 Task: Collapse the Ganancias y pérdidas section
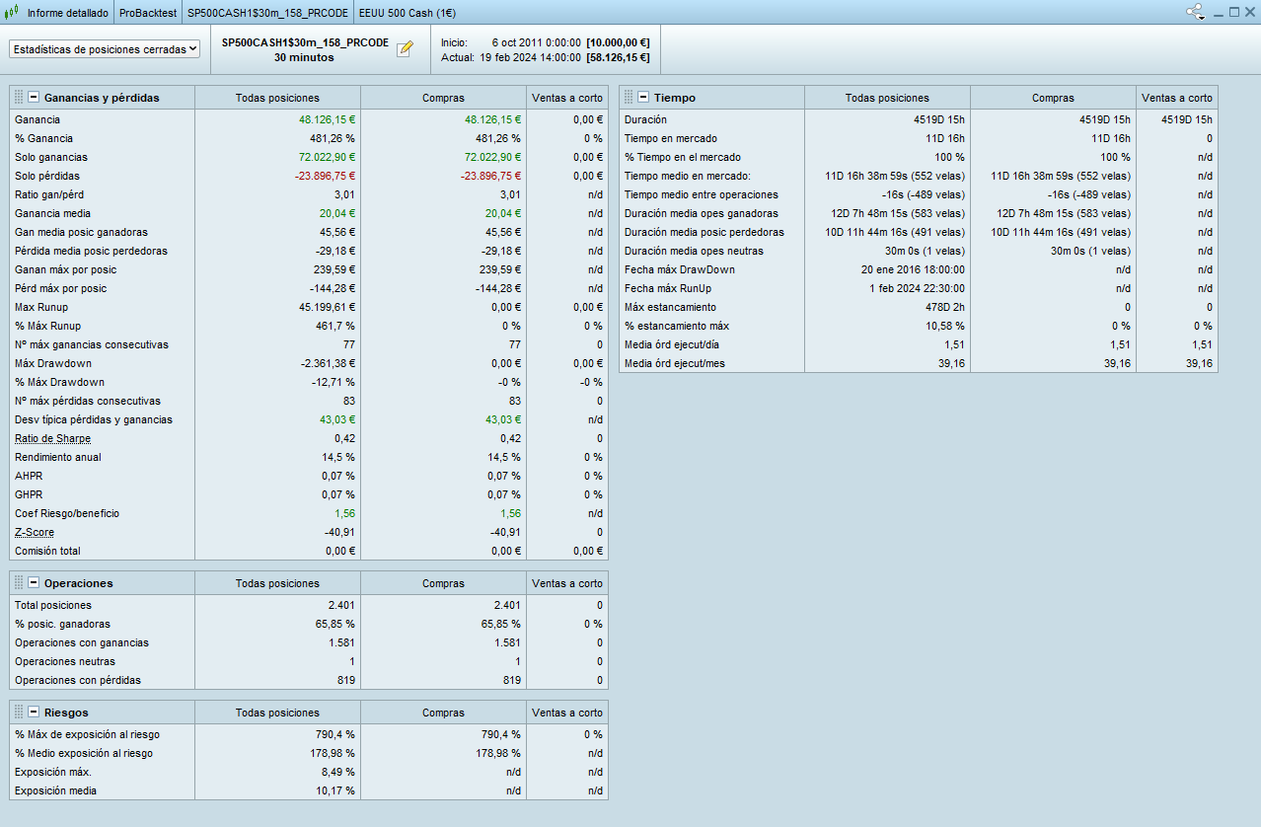(x=34, y=98)
